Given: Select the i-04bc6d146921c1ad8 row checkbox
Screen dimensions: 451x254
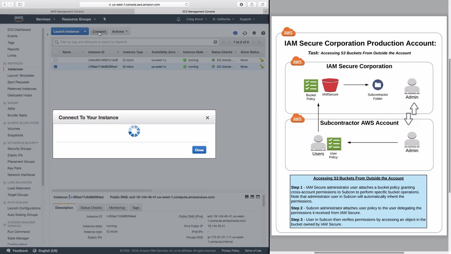Looking at the screenshot, I should 55,60.
